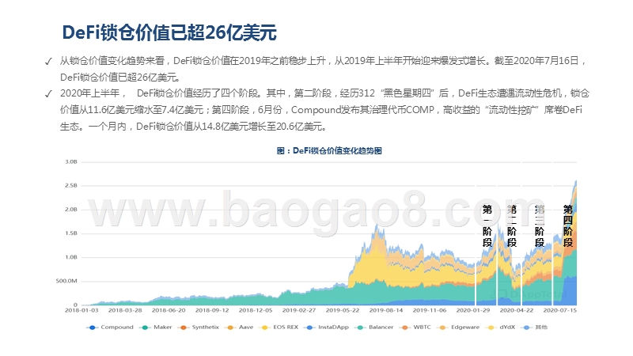Select the 第四阶段 stage label on chart
The image size is (633, 356).
568,225
